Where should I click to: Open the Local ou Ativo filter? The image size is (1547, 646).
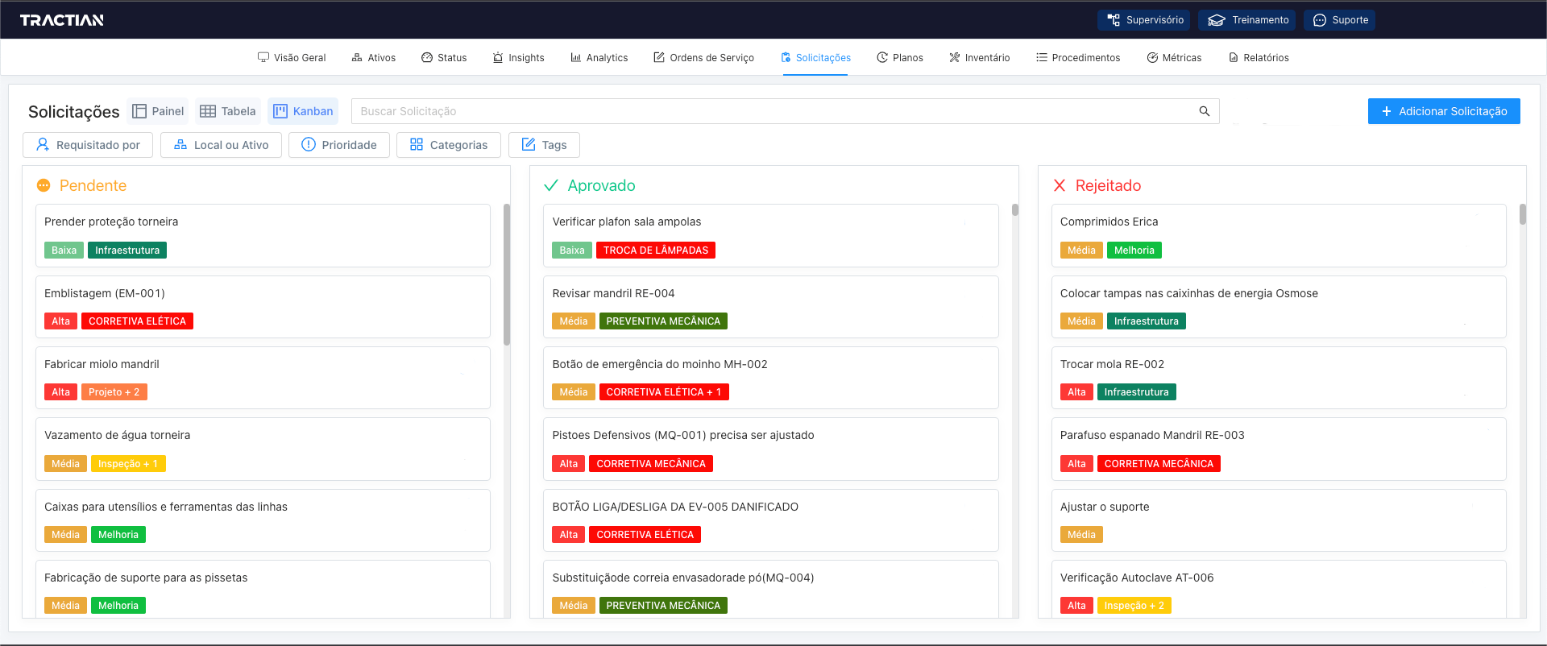[x=221, y=145]
